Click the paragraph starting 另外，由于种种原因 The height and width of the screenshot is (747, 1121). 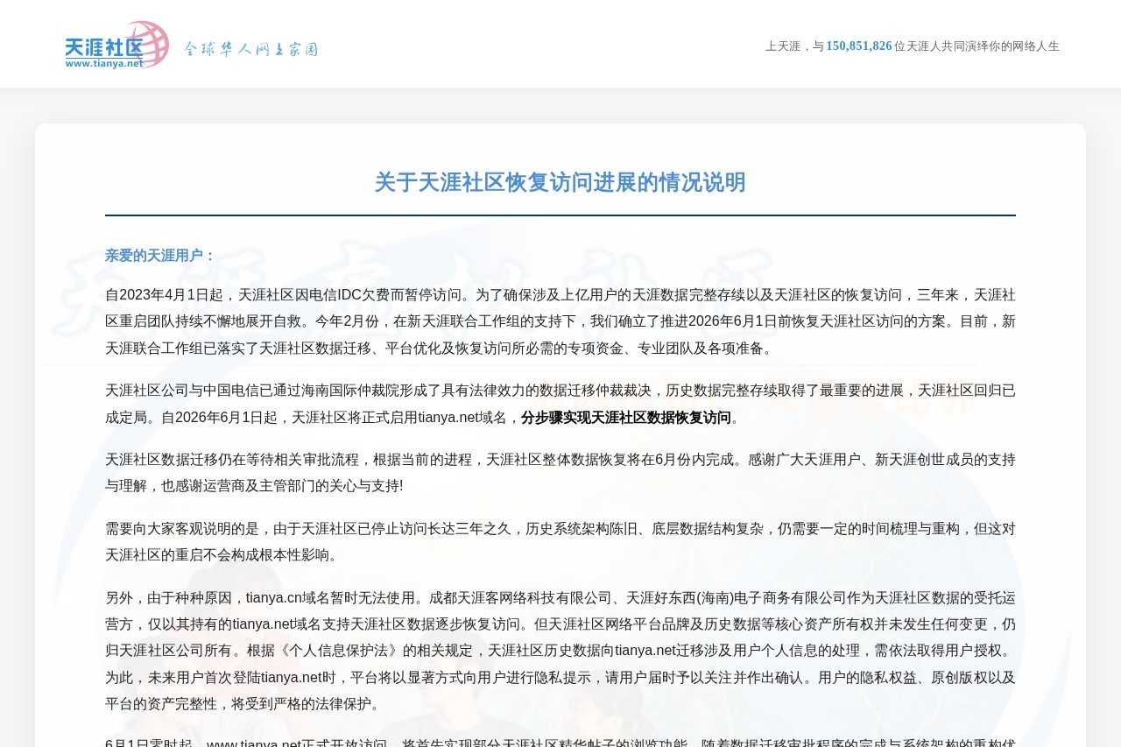560,651
